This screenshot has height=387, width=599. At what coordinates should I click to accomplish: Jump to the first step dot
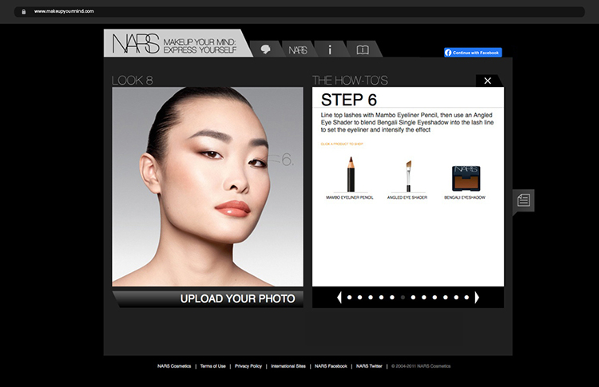[x=350, y=298]
